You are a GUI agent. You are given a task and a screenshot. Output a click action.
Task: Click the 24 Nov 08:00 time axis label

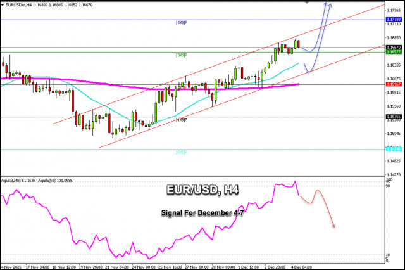[144, 267]
